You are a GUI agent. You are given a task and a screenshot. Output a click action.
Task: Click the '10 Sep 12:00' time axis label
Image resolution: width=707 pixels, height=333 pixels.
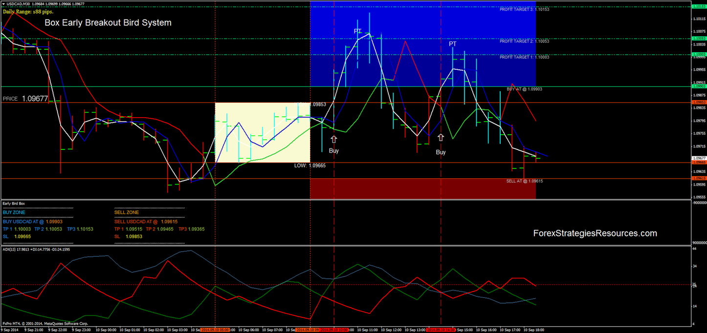coord(392,330)
